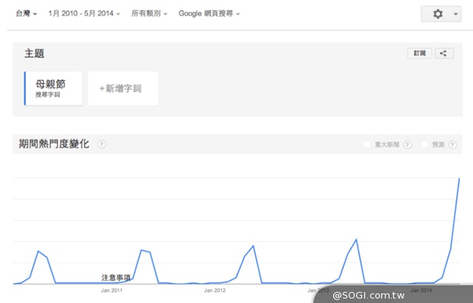Screen dimensions: 473x303
Task: Open the 1月 2010 - 5月 2014 date range dropdown
Action: pos(85,13)
